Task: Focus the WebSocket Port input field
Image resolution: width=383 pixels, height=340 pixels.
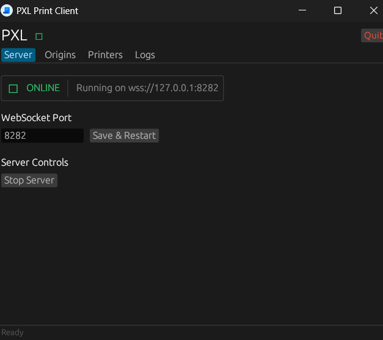Action: [43, 136]
